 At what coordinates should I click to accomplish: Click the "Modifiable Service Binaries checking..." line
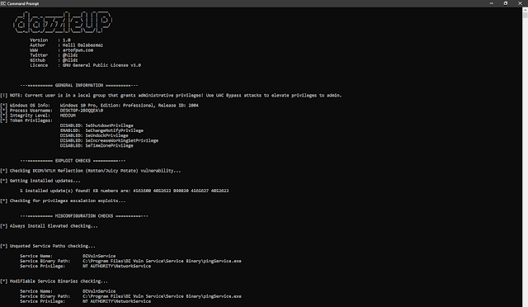tap(54, 281)
